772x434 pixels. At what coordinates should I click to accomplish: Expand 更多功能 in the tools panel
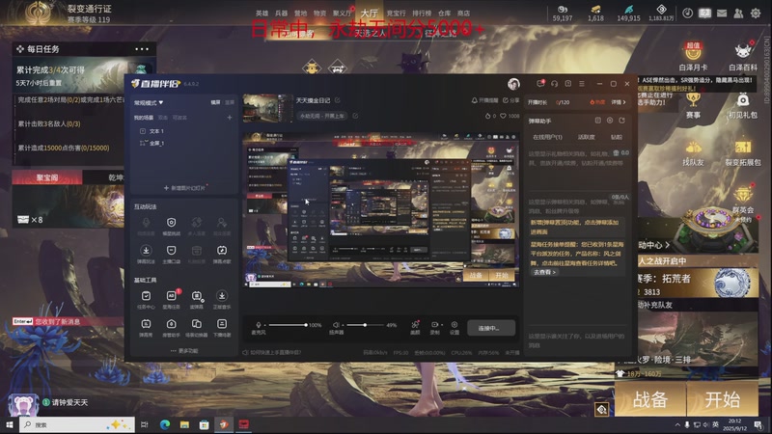[184, 351]
